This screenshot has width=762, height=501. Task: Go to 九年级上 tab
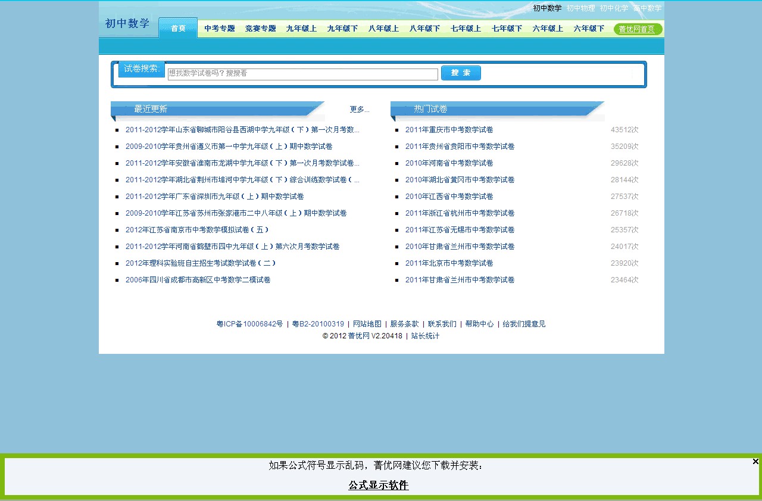[x=301, y=29]
